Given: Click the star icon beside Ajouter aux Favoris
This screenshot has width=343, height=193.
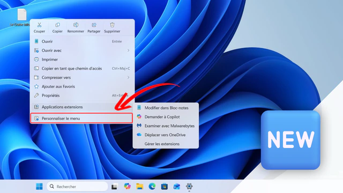Looking at the screenshot, I should [x=36, y=86].
